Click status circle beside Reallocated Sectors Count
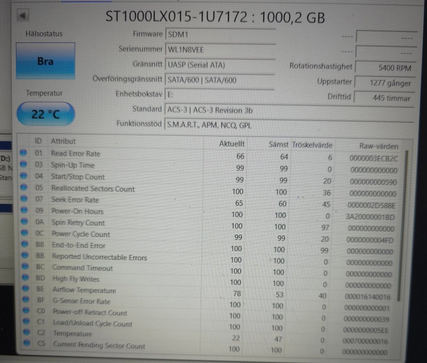Image resolution: width=427 pixels, height=363 pixels. point(24,188)
